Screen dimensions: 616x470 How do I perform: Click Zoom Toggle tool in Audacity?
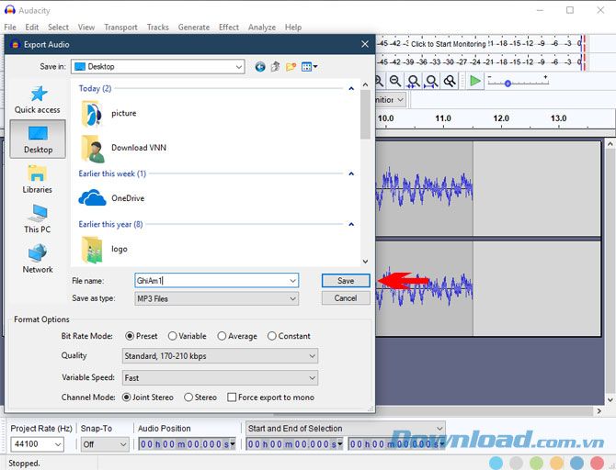coord(450,81)
